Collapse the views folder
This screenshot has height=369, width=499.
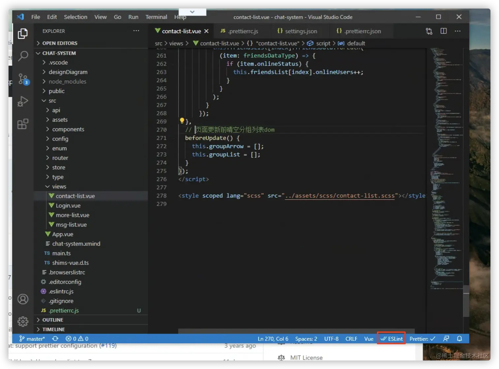coord(91,186)
